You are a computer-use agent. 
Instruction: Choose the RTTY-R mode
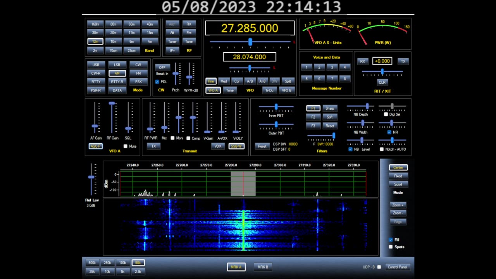coord(117,82)
